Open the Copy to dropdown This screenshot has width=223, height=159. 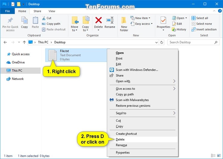[x=85, y=24]
